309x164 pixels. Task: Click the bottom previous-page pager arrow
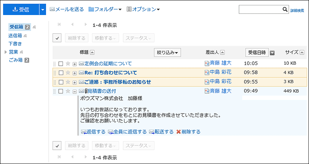point(72,157)
